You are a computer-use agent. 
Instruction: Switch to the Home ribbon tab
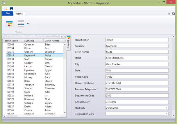click(19, 14)
